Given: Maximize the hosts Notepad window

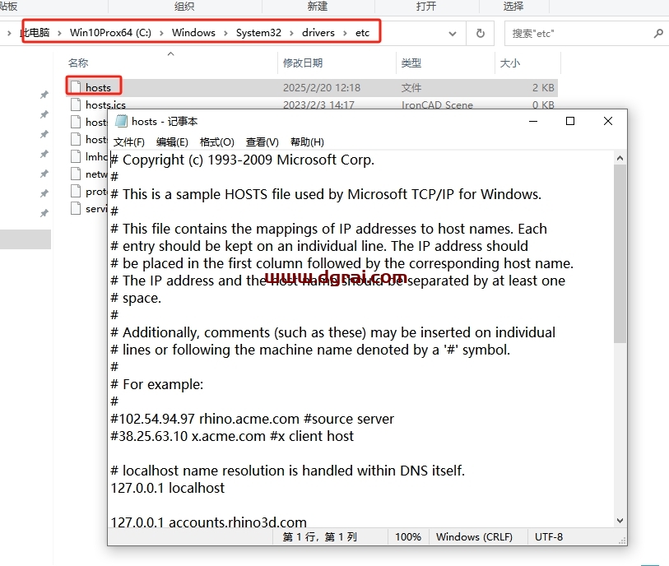Looking at the screenshot, I should click(x=570, y=122).
